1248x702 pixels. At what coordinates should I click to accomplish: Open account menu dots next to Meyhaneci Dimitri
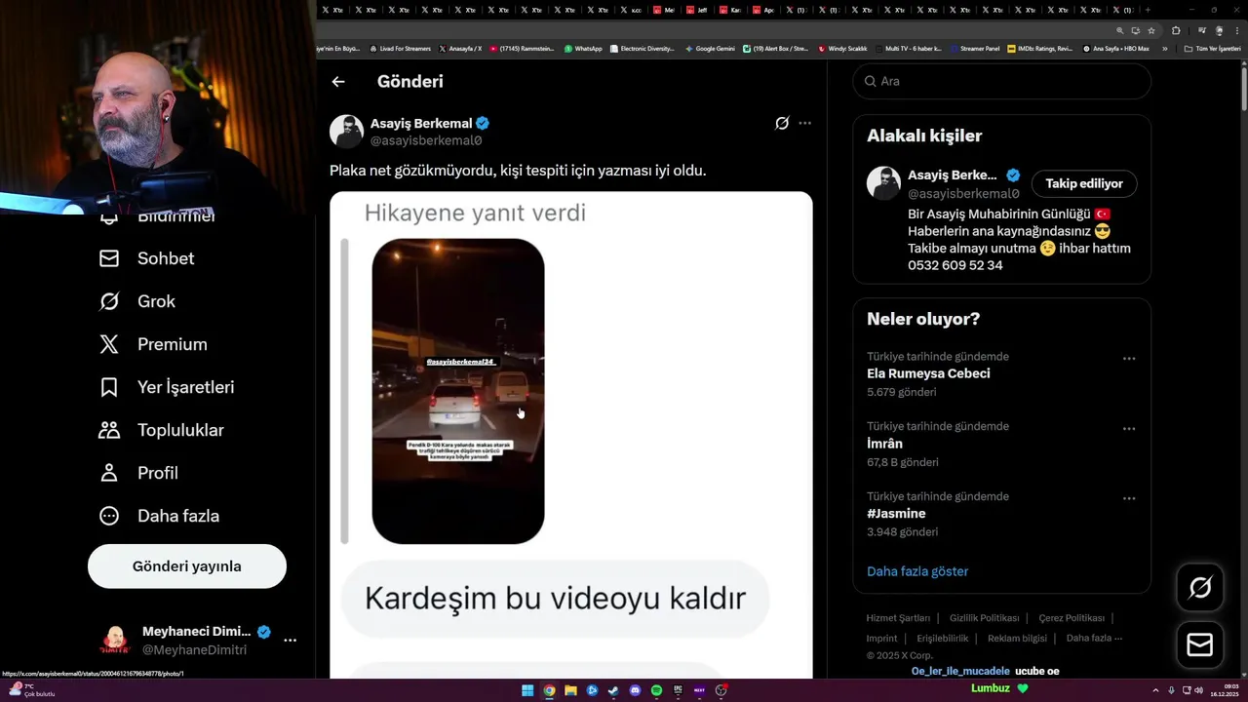coord(290,641)
